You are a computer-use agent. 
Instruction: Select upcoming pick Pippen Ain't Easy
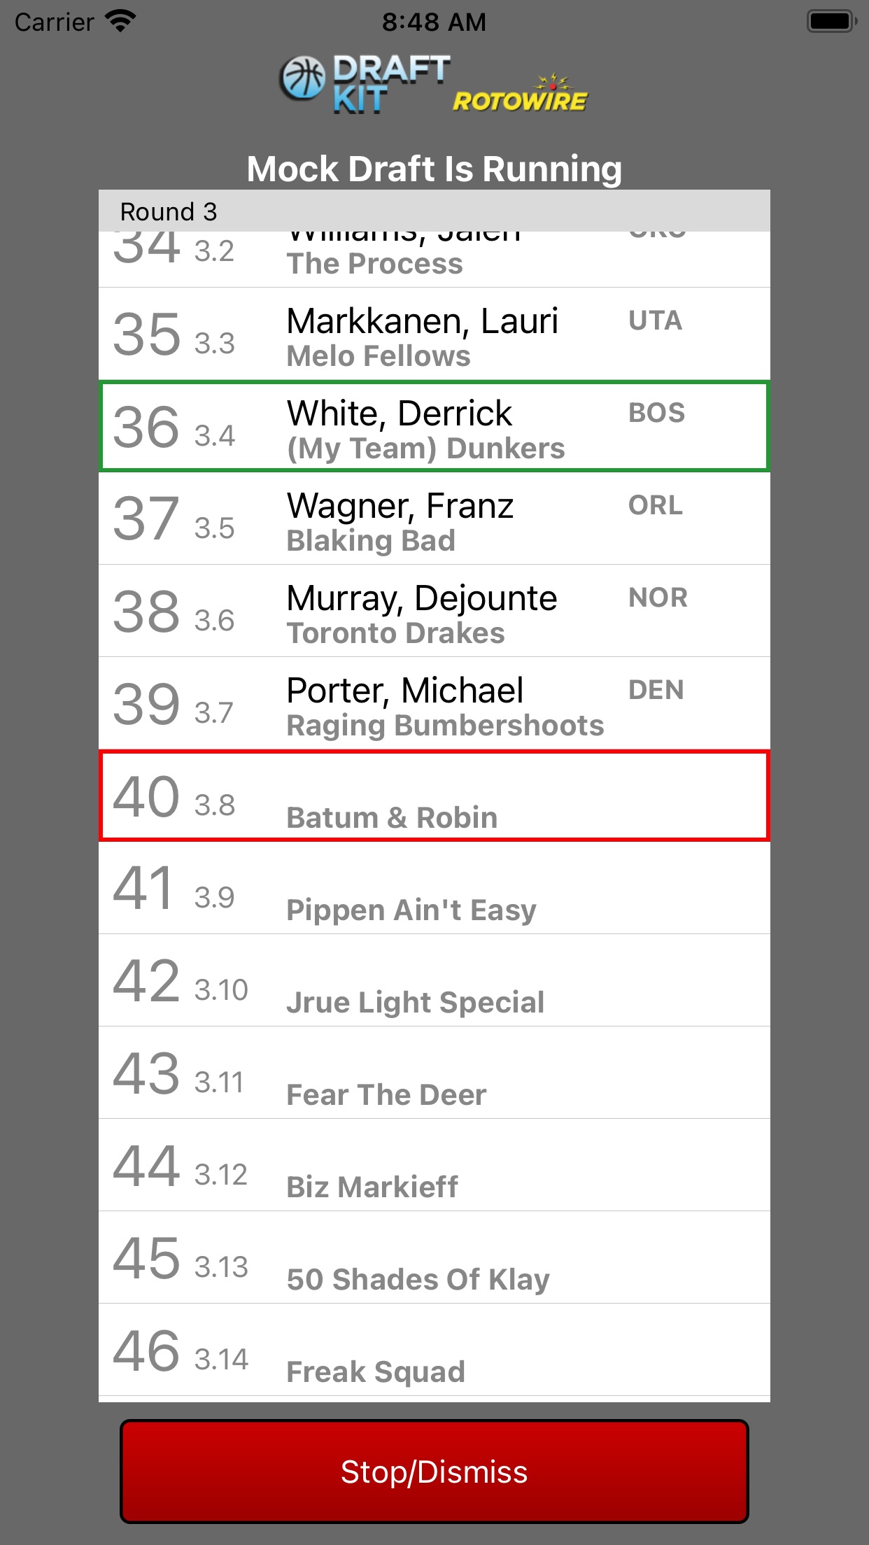(434, 888)
